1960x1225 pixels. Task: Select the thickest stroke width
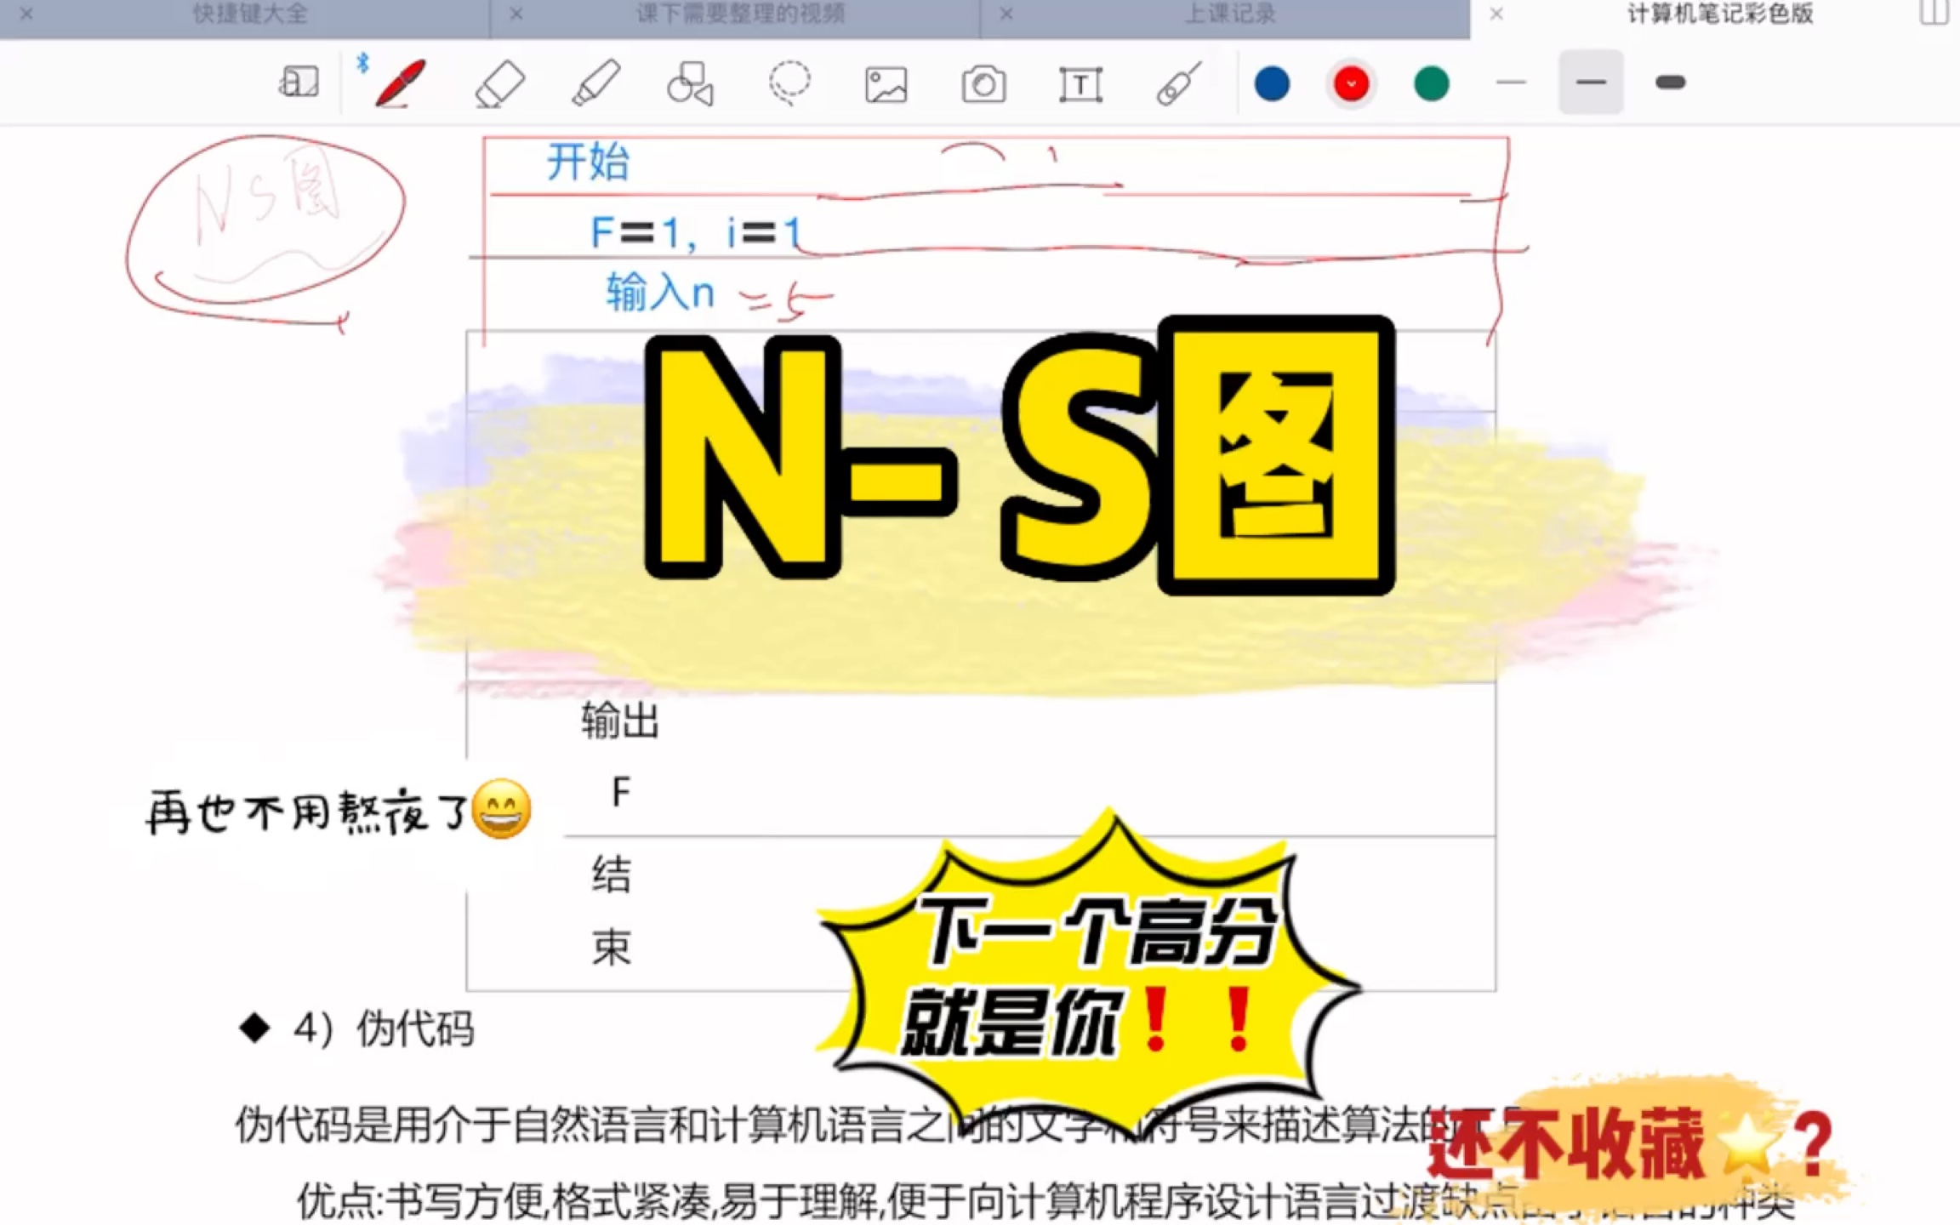1671,83
